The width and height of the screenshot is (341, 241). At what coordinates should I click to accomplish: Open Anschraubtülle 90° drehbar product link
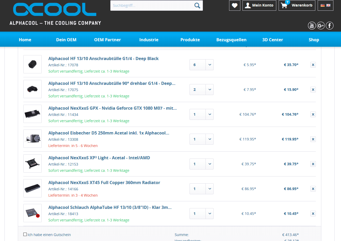[x=112, y=83]
